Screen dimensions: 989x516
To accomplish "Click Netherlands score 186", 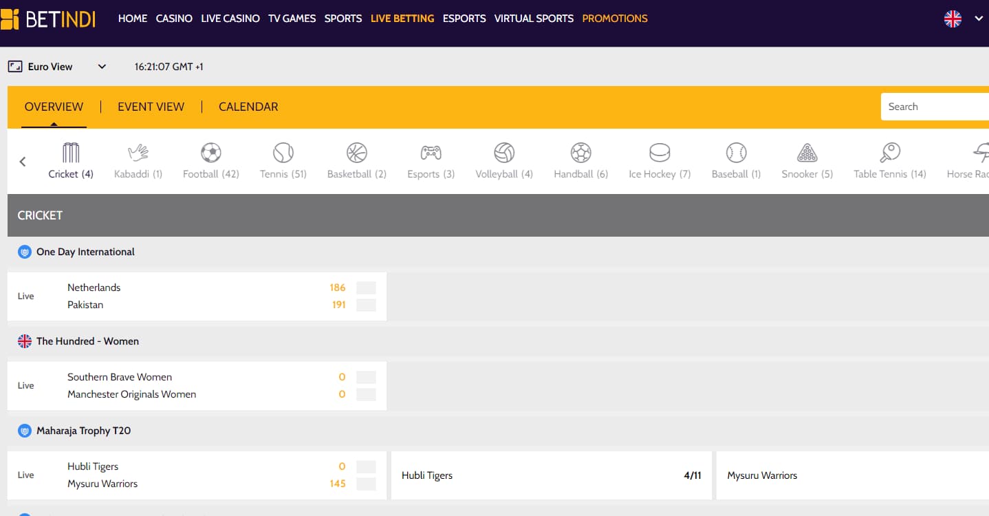I will [x=338, y=288].
